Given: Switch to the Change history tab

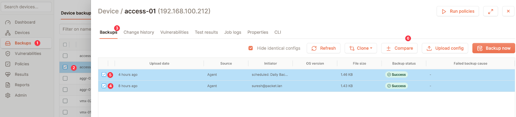Looking at the screenshot, I should point(139,32).
